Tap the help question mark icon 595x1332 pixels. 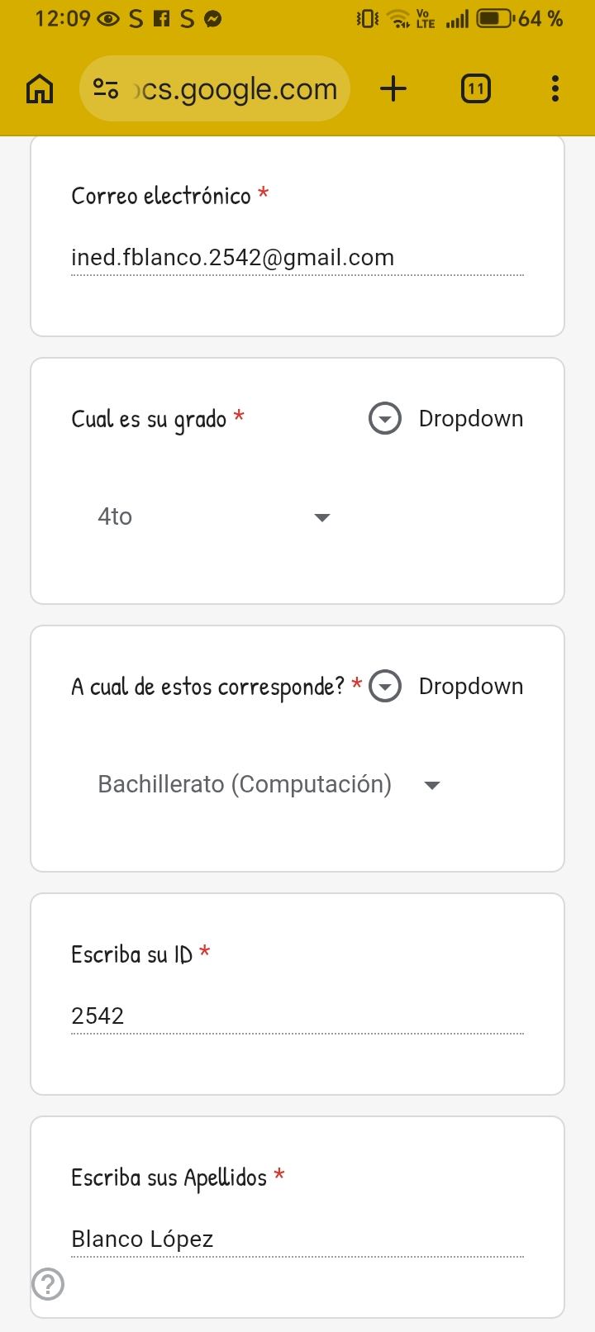coord(48,1284)
